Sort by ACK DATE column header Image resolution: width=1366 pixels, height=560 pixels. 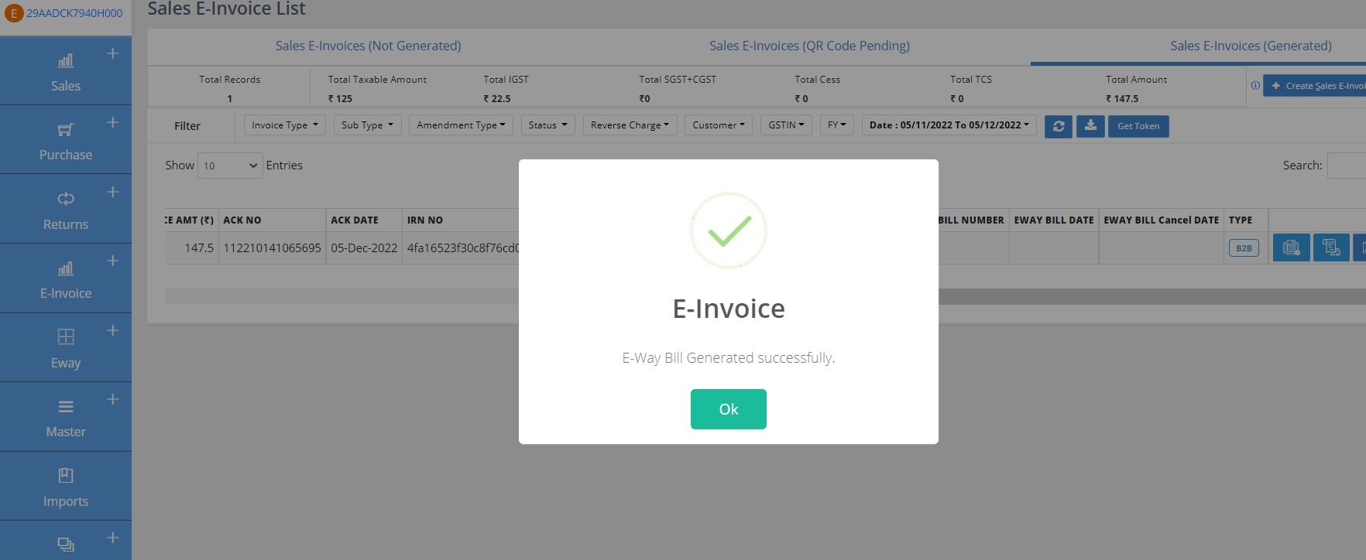tap(364, 220)
